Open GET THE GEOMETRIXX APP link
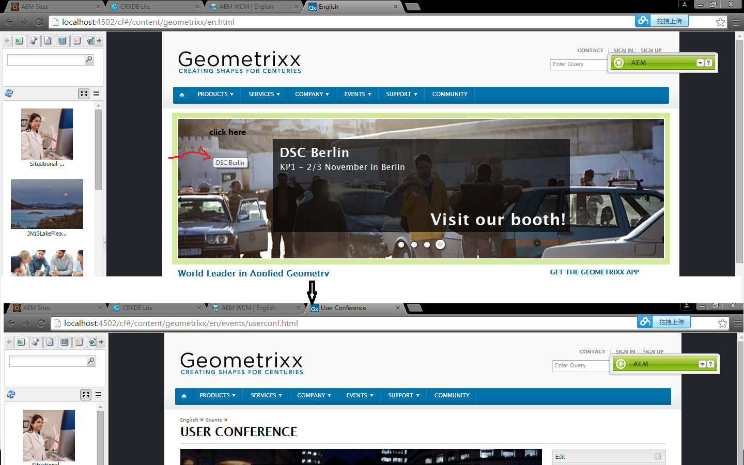This screenshot has width=744, height=465. tap(594, 272)
